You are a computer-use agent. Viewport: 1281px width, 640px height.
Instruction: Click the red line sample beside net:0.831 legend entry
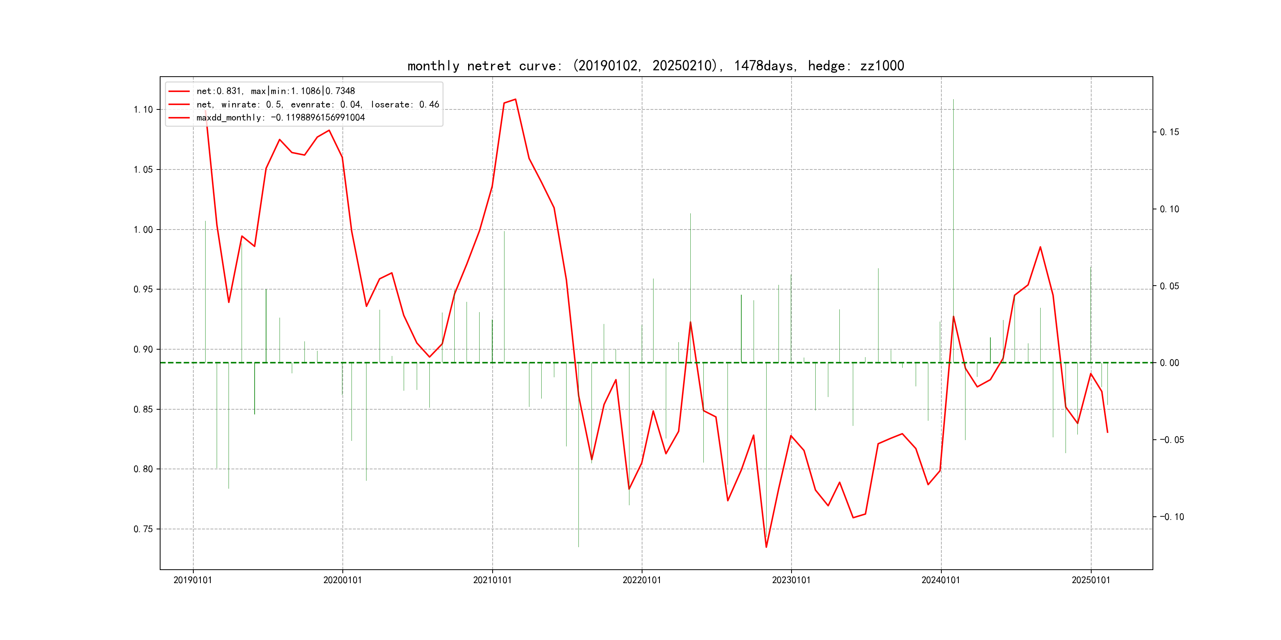pos(179,91)
